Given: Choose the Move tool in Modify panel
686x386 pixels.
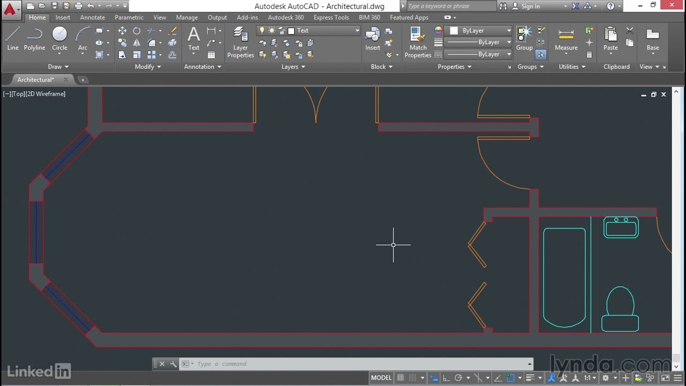Looking at the screenshot, I should (122, 31).
